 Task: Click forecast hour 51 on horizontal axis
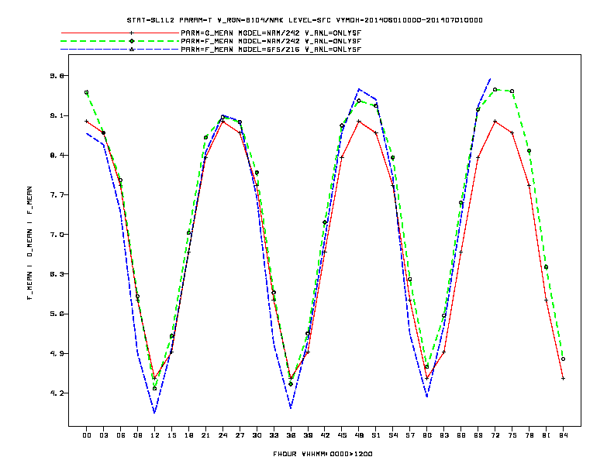[x=376, y=435]
